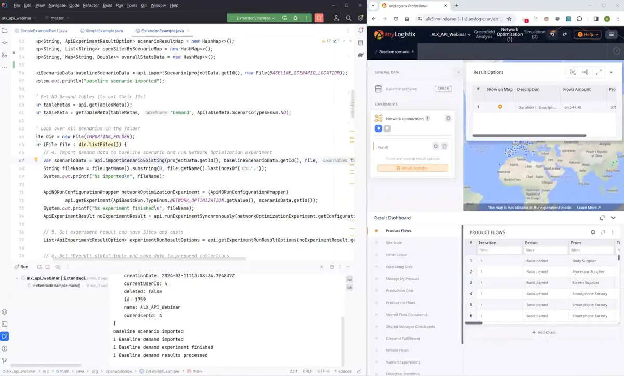The height and width of the screenshot is (376, 624).
Task: Click the Iteration column filter field
Action: pyautogui.click(x=499, y=250)
